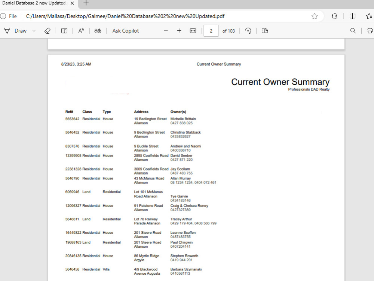Toggle Fit to width
This screenshot has width=374, height=281.
coord(193,31)
